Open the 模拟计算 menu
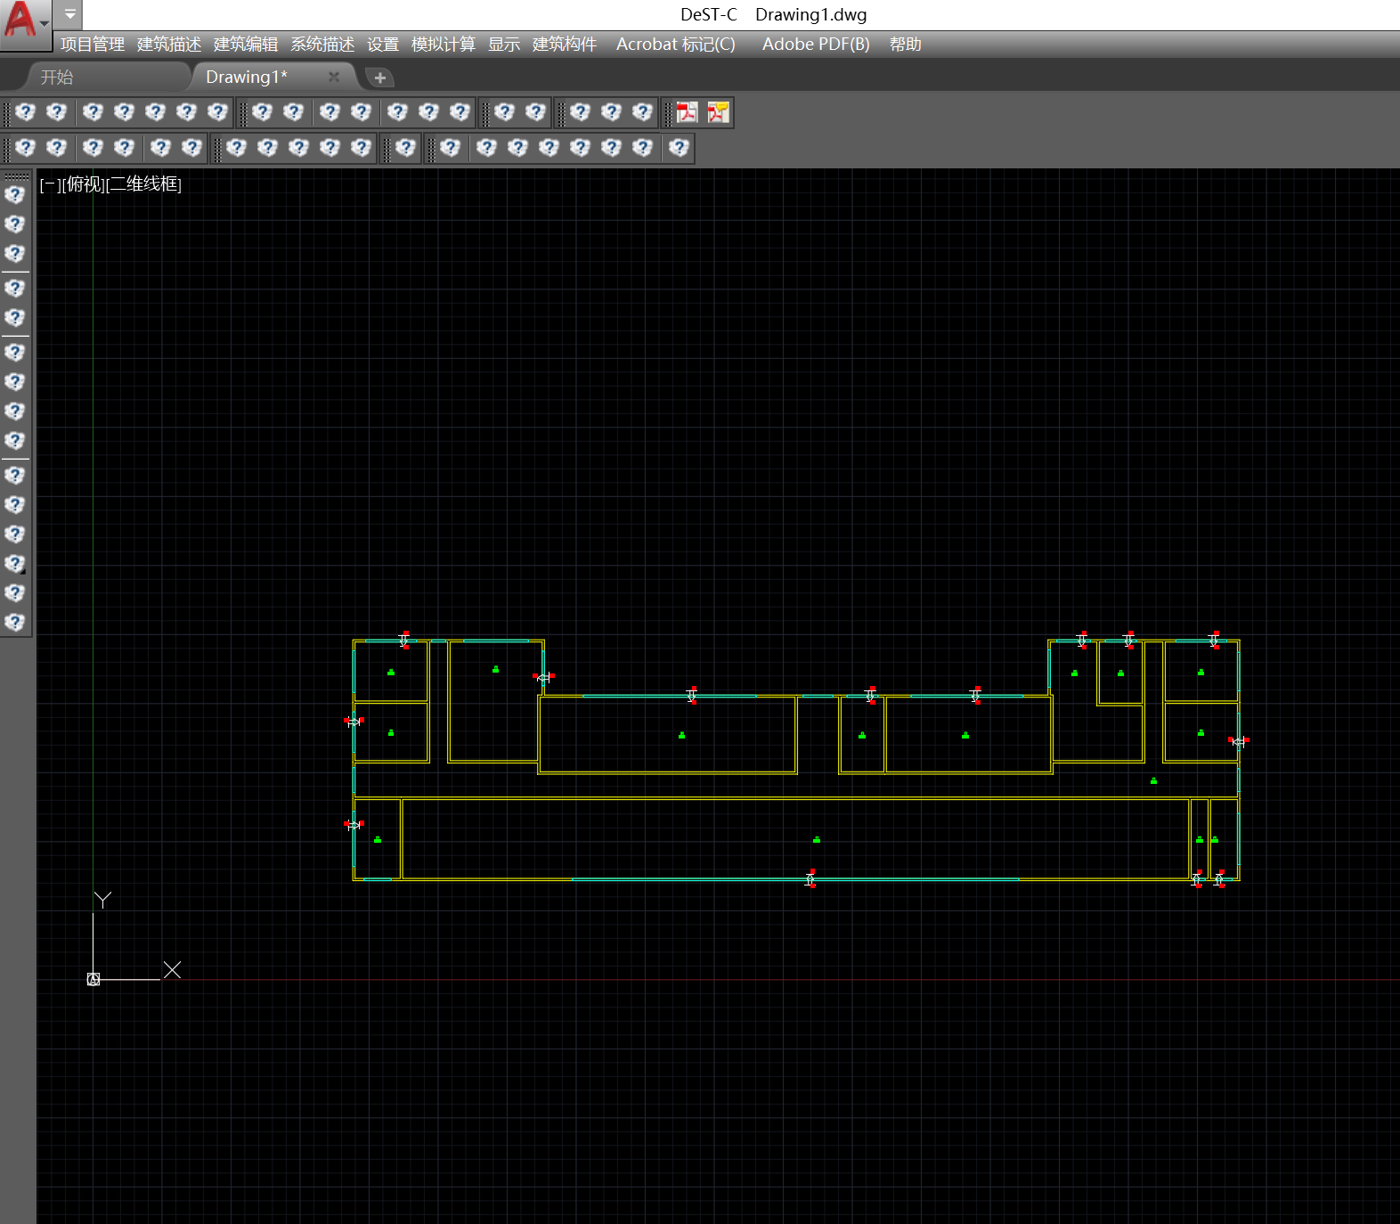 click(443, 45)
